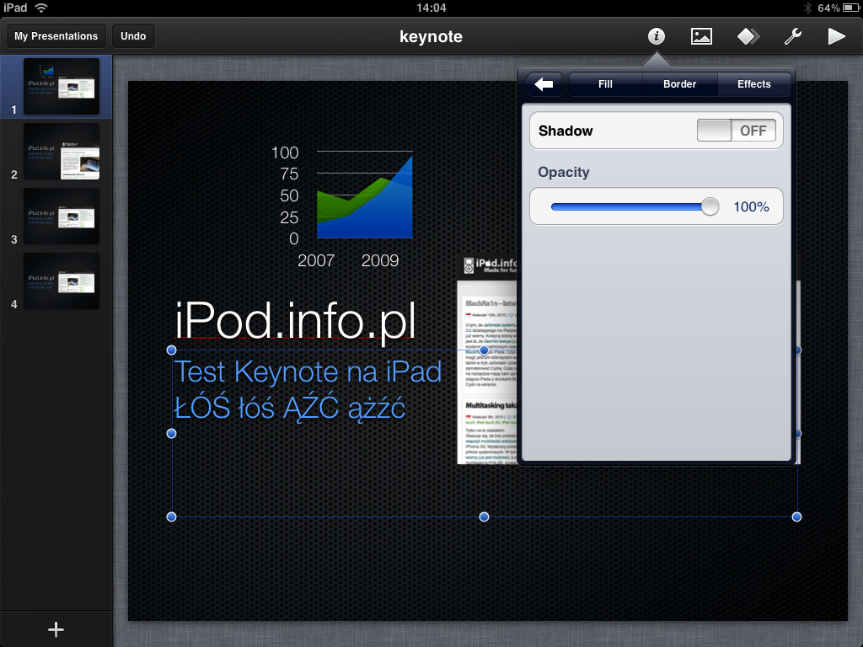The width and height of the screenshot is (863, 647).
Task: Switch to the Fill tab
Action: pyautogui.click(x=605, y=84)
